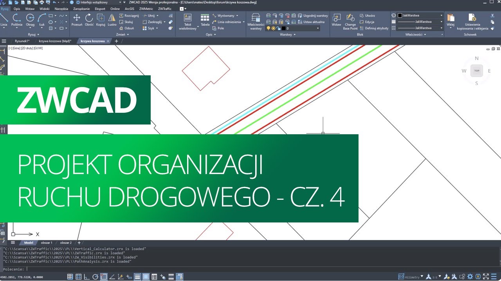Toggle snap mode in status bar
Viewport: 501px width, 281px height.
click(70, 277)
